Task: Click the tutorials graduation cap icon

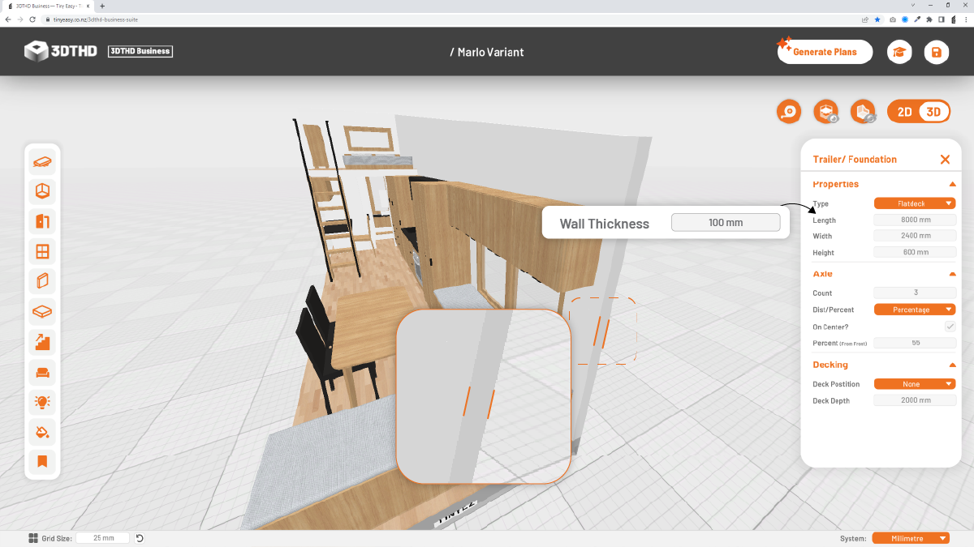Action: click(899, 52)
